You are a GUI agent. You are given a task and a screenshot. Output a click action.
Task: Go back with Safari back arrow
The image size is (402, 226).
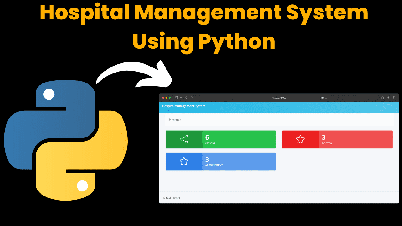186,98
